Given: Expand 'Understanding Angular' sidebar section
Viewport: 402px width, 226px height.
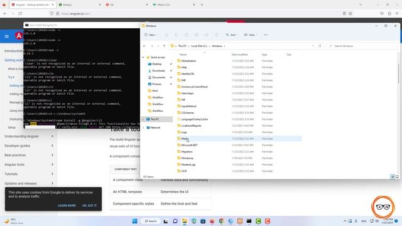Looking at the screenshot, I should (29, 136).
